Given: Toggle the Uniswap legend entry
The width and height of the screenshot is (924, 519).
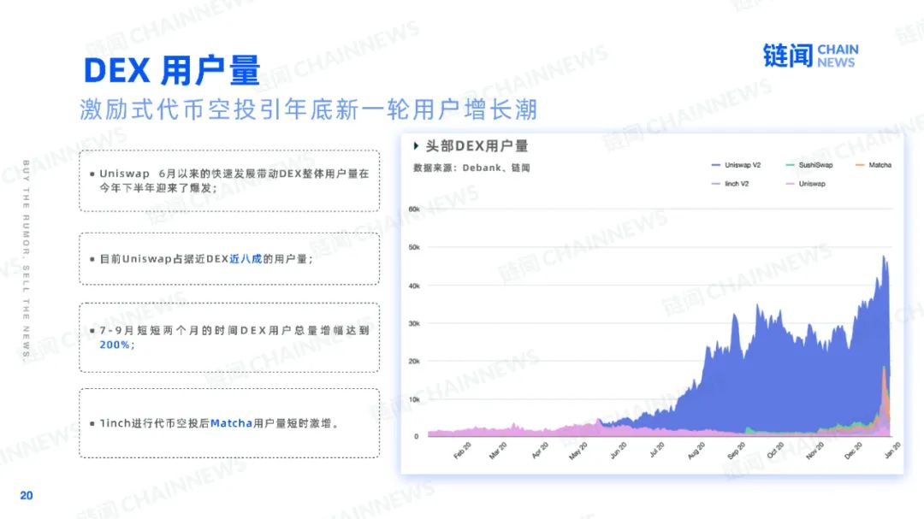Looking at the screenshot, I should [x=806, y=184].
